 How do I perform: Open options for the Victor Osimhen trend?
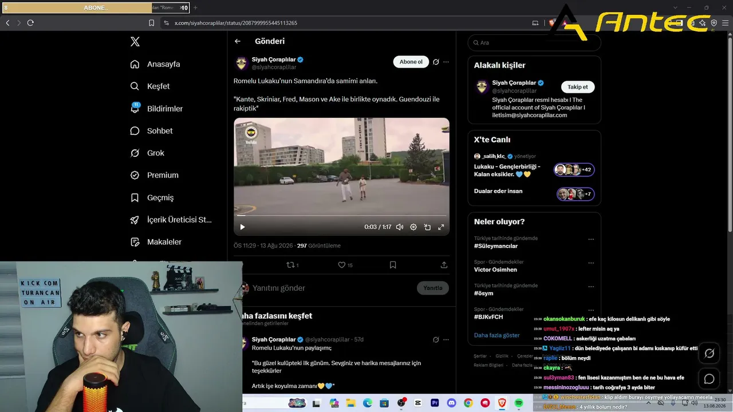click(591, 263)
